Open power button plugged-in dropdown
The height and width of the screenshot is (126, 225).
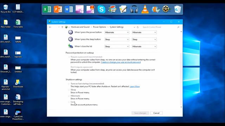point(144,33)
